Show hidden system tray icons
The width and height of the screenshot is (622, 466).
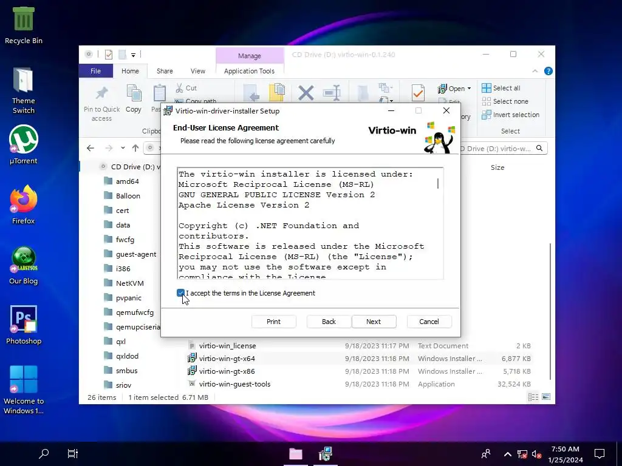click(x=507, y=454)
